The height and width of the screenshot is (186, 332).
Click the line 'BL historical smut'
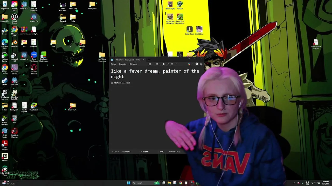click(x=120, y=83)
